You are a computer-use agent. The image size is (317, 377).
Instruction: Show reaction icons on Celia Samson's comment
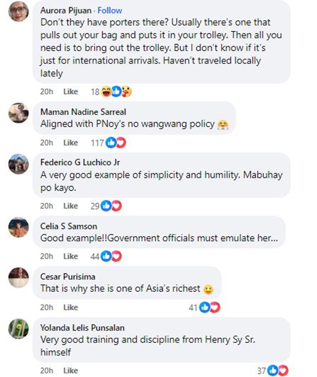click(111, 256)
